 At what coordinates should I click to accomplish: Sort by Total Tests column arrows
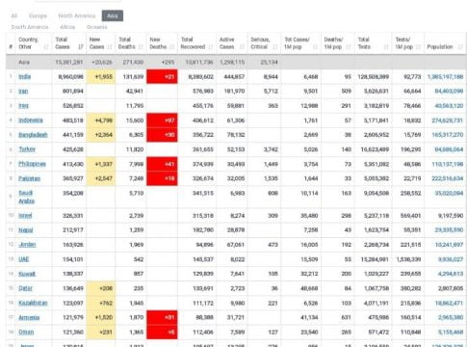tap(386, 47)
